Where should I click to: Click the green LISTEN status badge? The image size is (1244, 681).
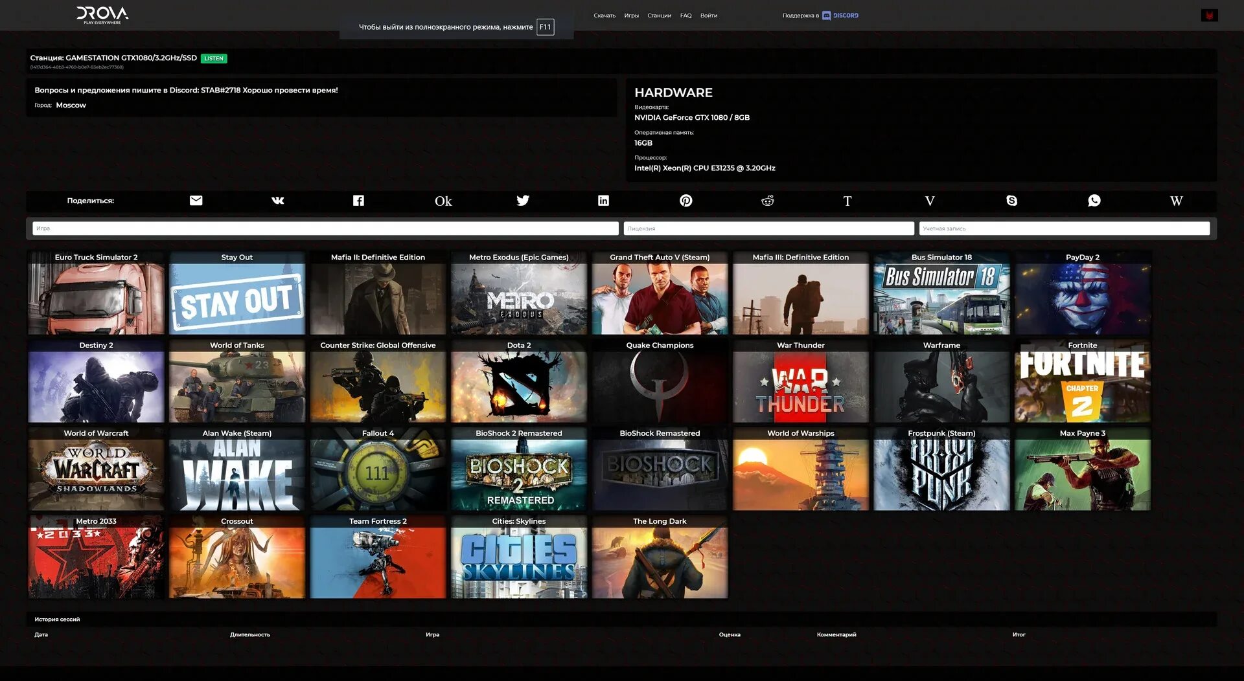[214, 58]
